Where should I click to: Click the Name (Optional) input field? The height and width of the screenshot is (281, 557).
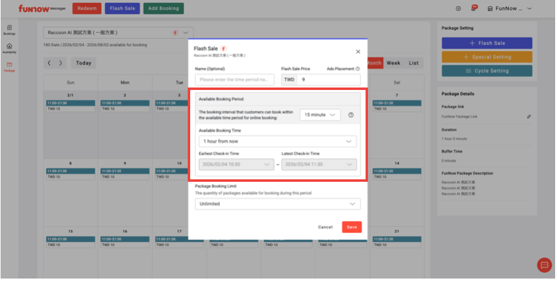point(234,79)
